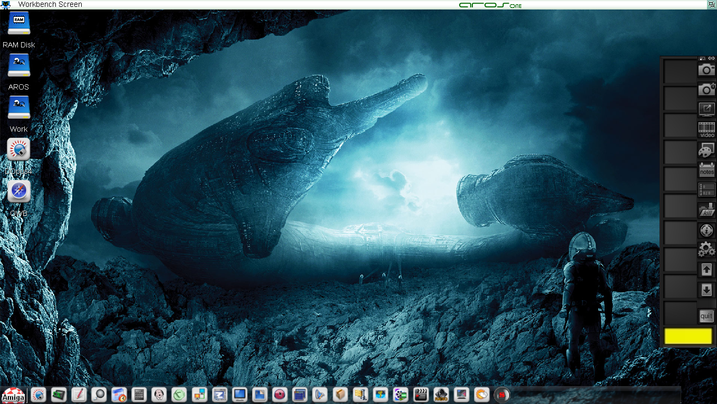
Task: Select the AROS drive desktop icon
Action: 19,66
